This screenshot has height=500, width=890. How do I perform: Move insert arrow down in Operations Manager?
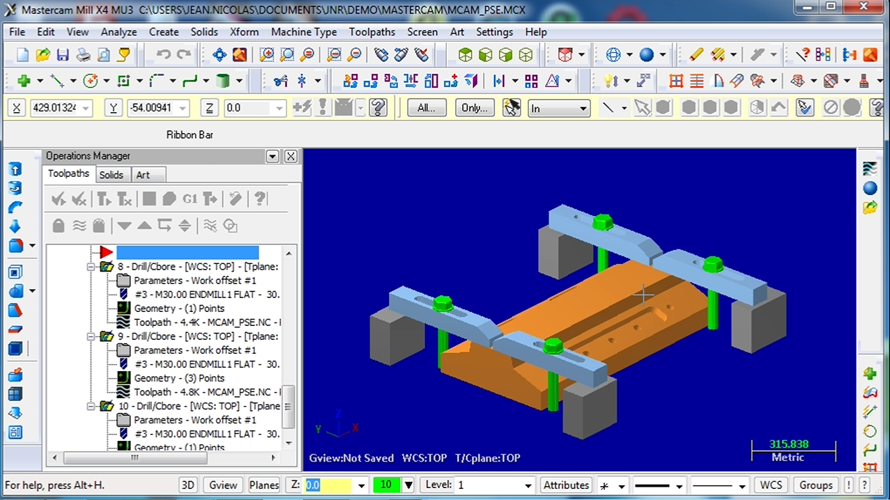tap(124, 225)
